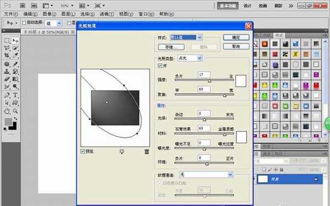Select the Hand tool
Image resolution: width=330 pixels, height=206 pixels.
[7, 111]
